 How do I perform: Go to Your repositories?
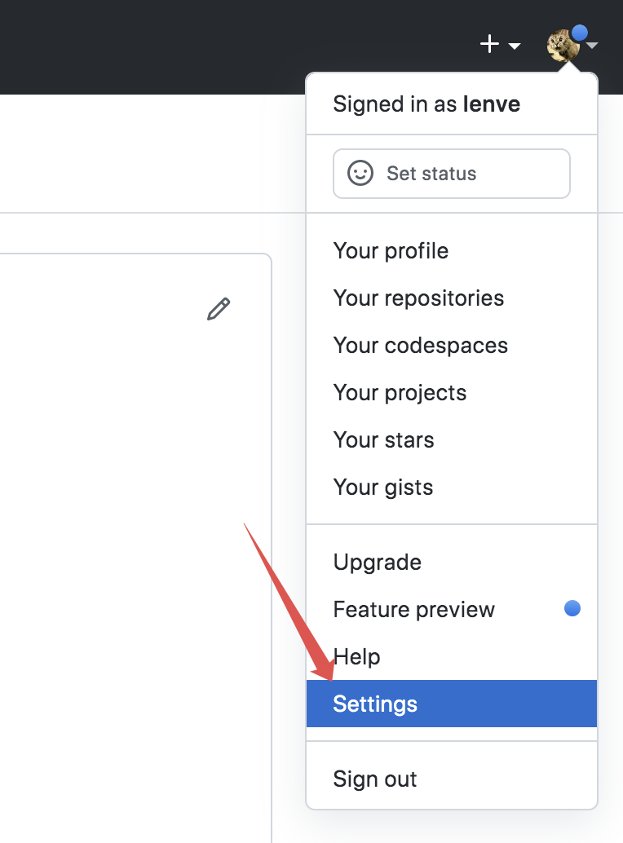point(418,298)
